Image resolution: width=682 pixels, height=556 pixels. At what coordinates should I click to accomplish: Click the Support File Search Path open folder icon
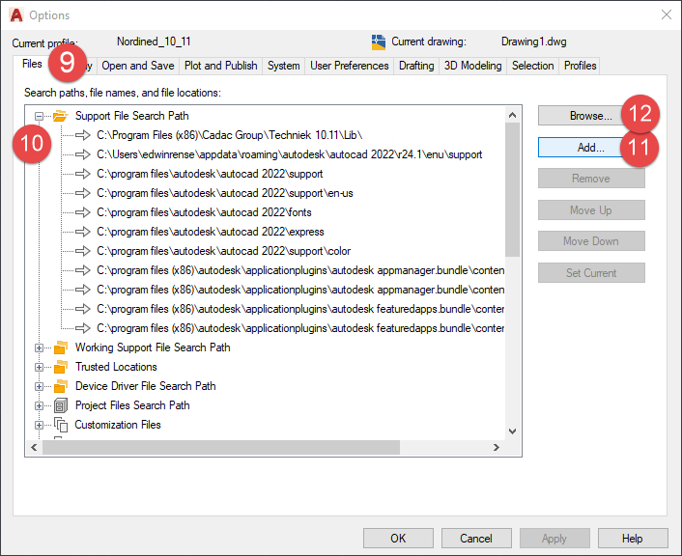pyautogui.click(x=61, y=116)
